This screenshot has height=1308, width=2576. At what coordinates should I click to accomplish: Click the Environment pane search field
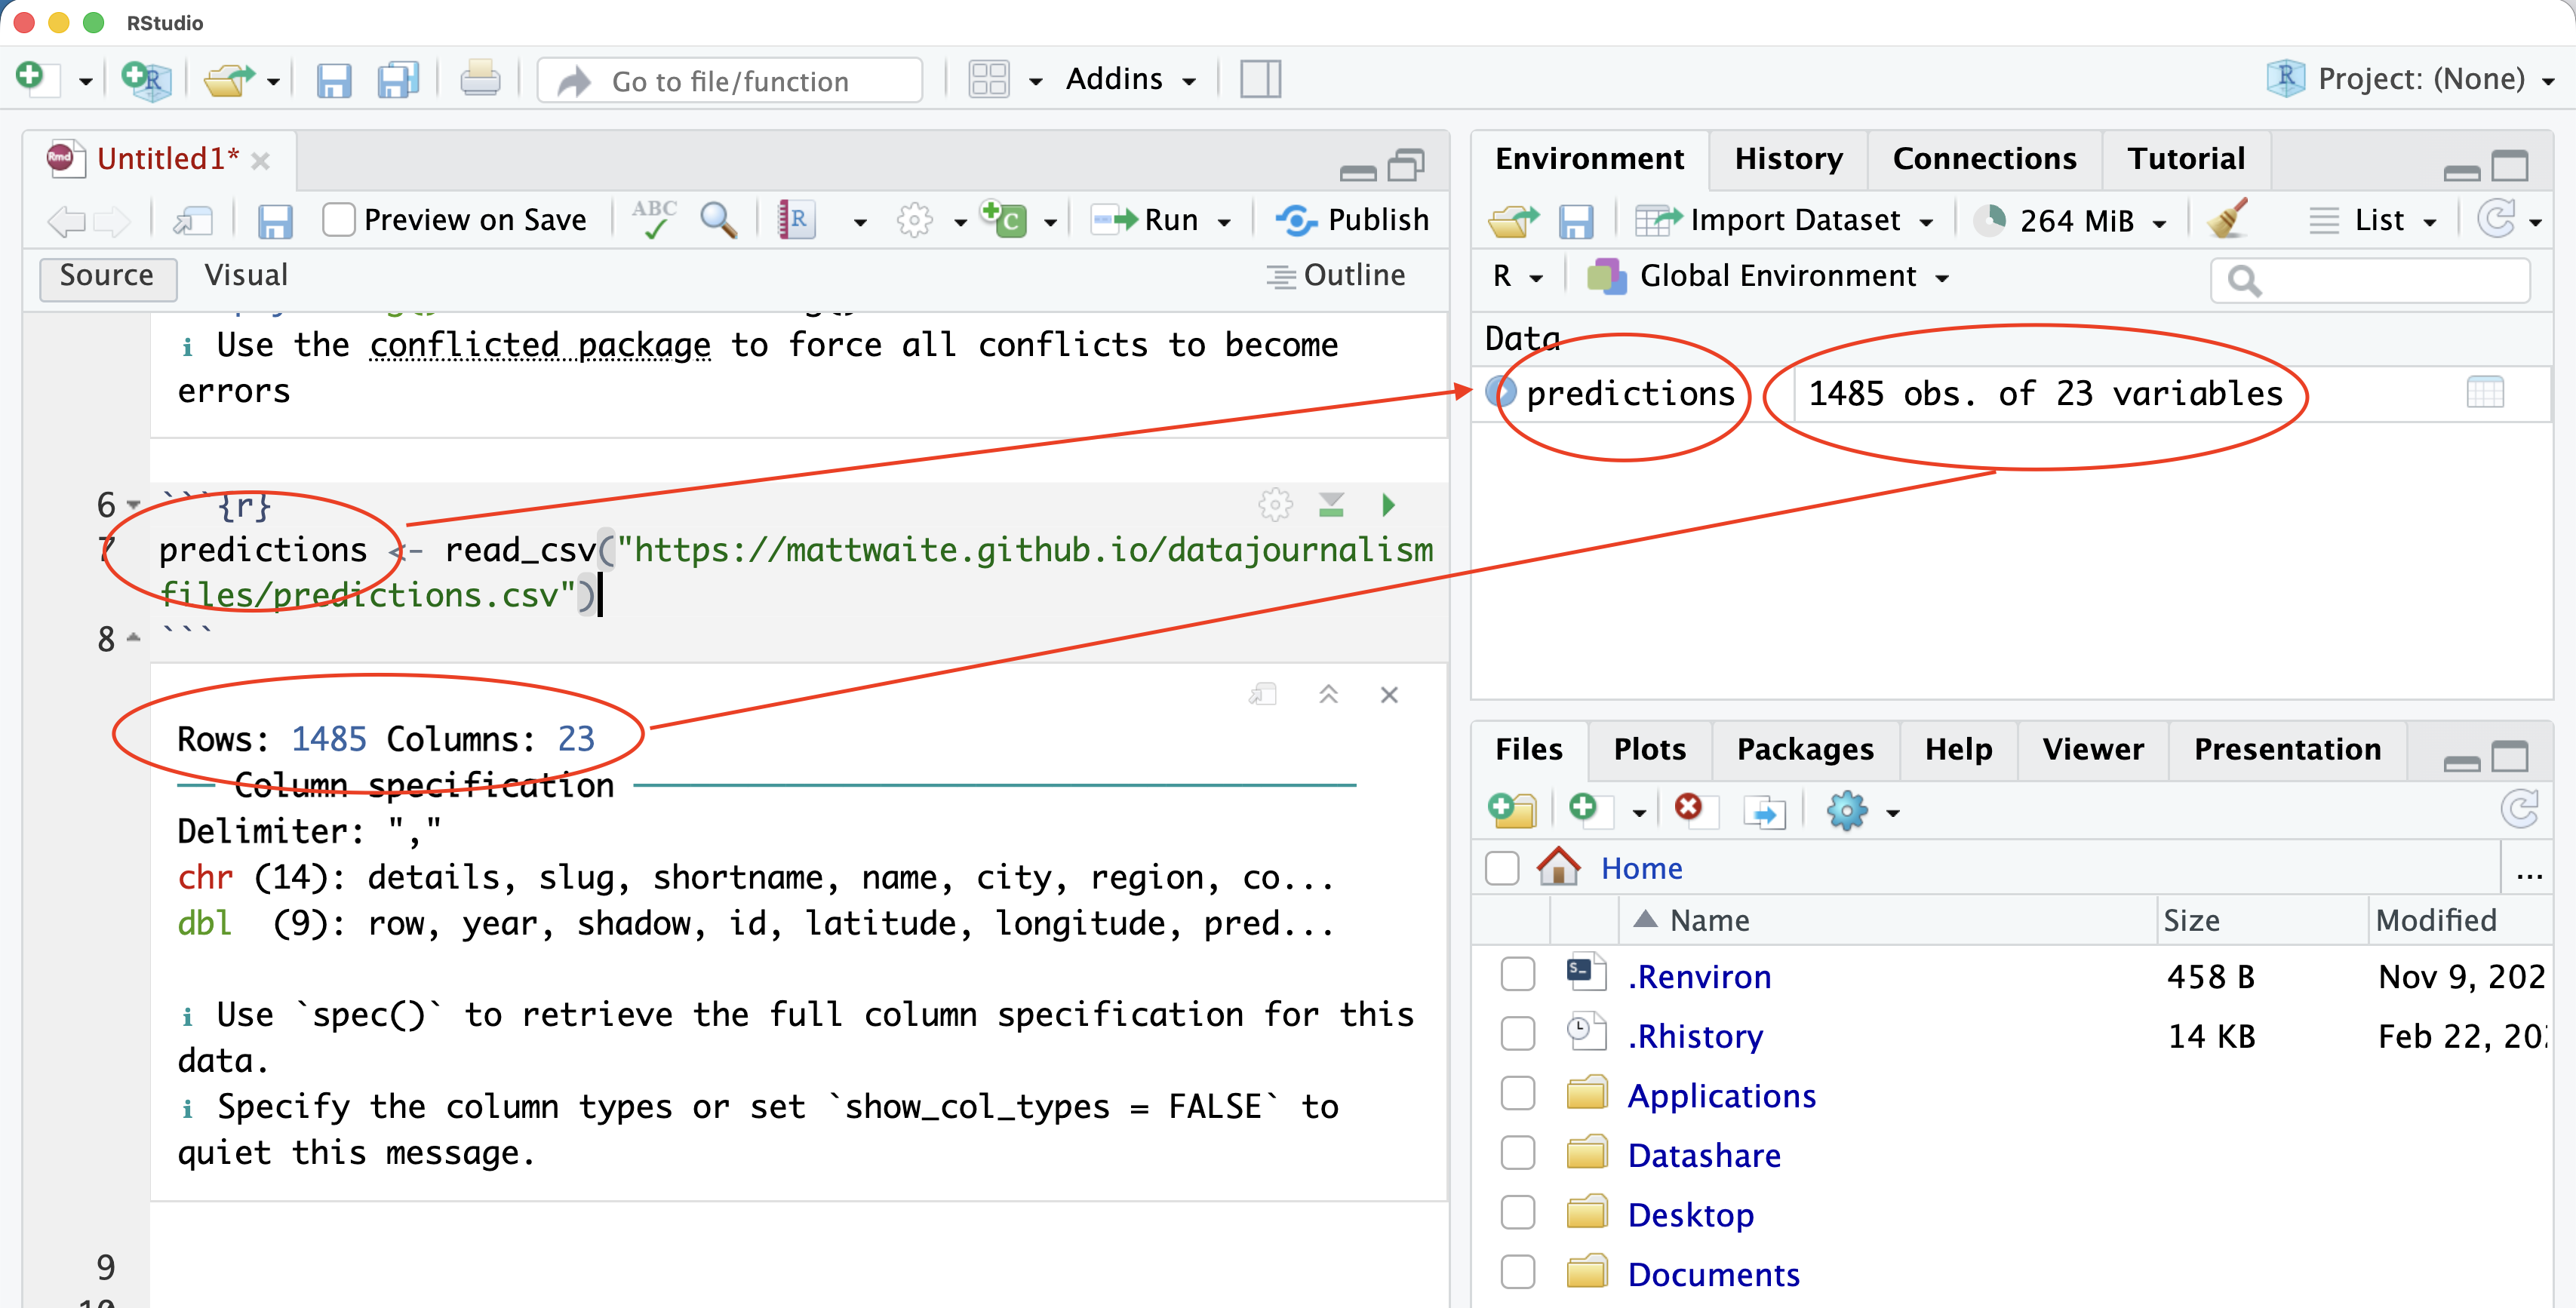2370,280
